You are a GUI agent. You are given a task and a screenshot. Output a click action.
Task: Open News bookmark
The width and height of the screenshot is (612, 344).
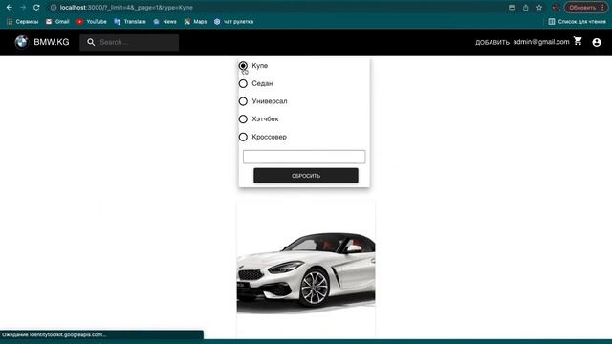[164, 22]
